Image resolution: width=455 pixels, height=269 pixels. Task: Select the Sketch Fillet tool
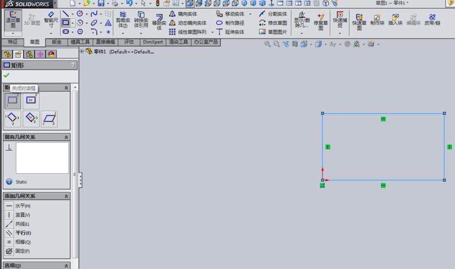click(94, 32)
